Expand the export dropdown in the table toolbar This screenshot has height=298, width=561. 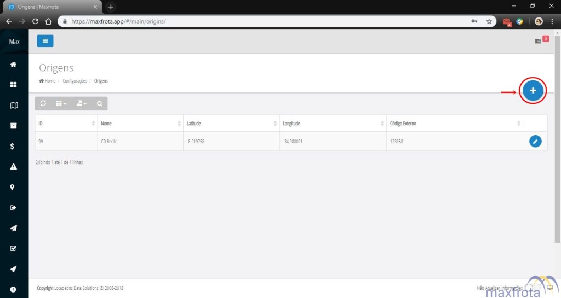click(81, 103)
